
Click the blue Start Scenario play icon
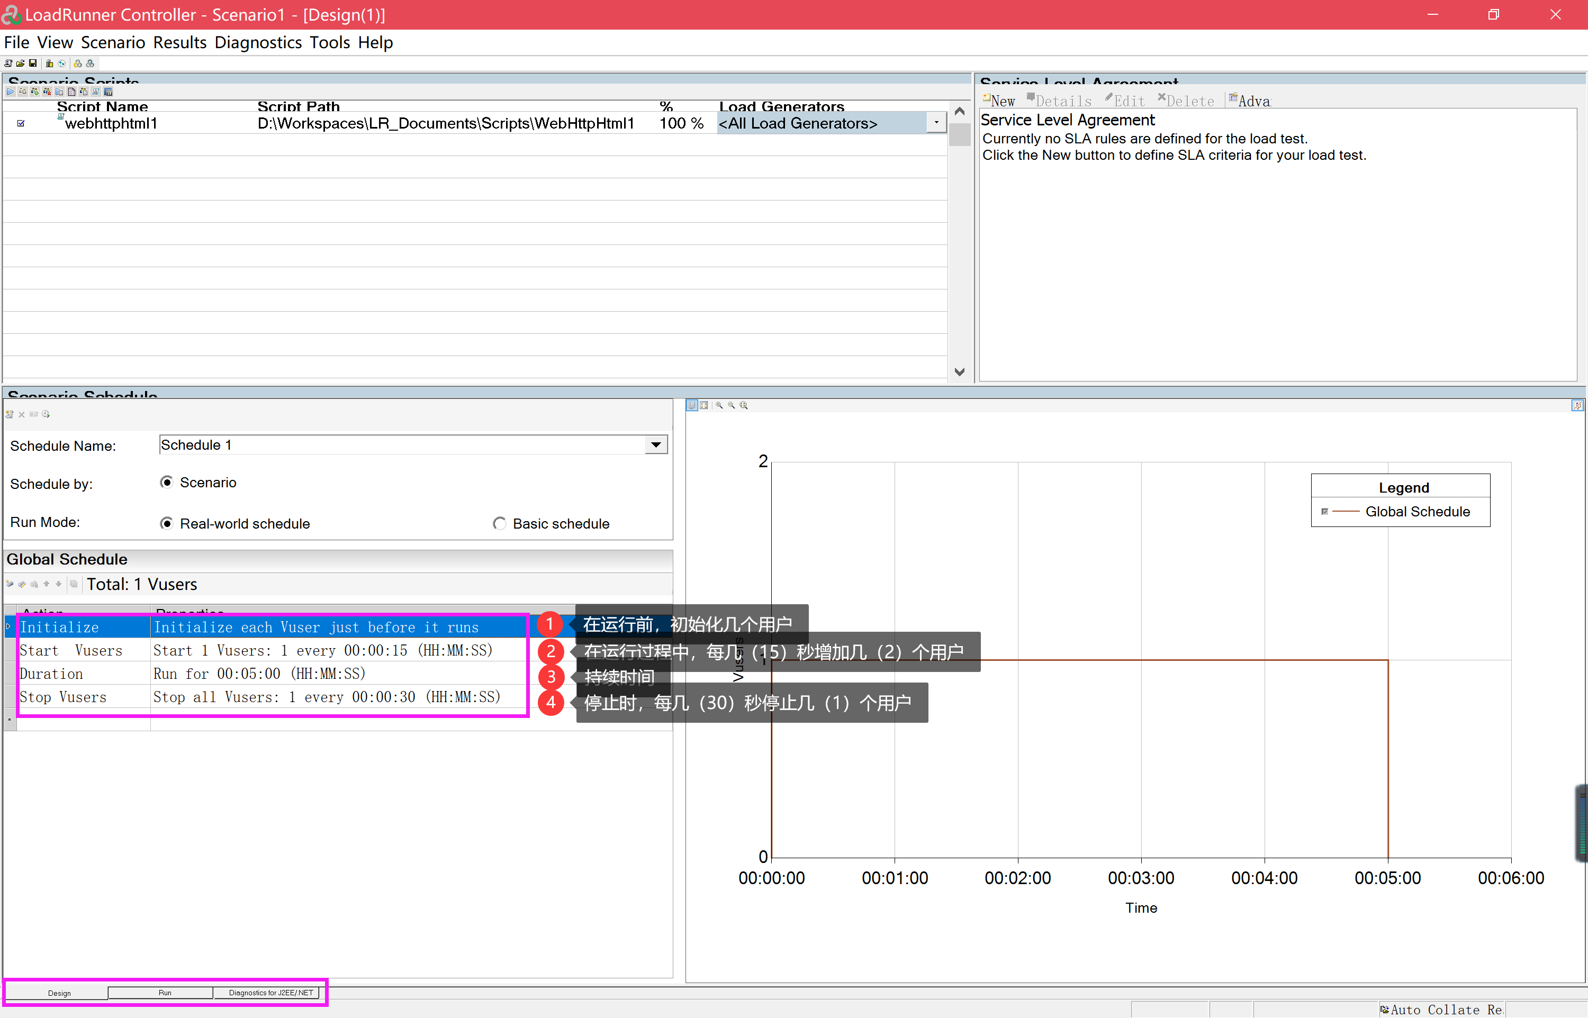pos(11,92)
